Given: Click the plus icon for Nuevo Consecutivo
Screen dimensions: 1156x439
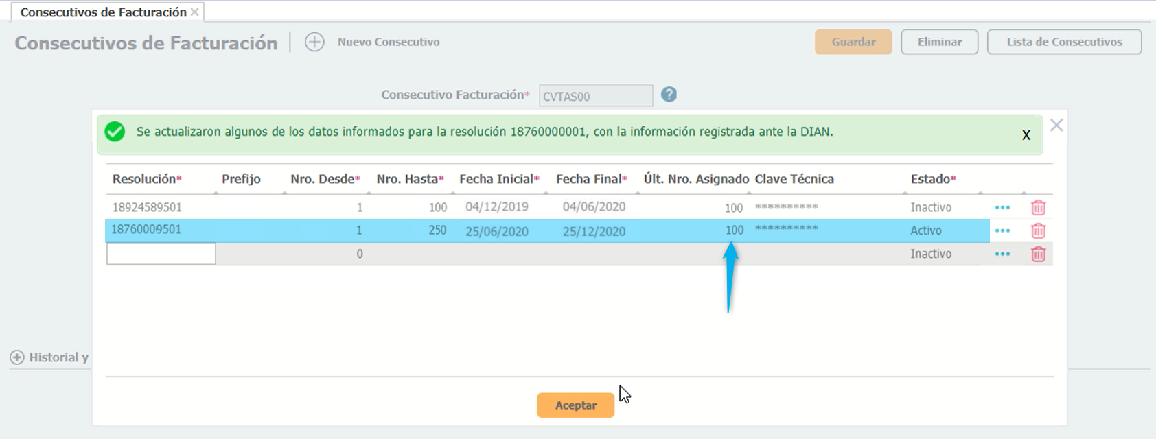Looking at the screenshot, I should pos(314,42).
